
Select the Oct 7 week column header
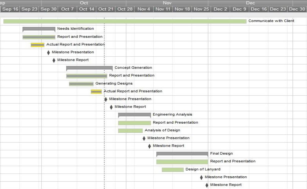coord(68,9)
